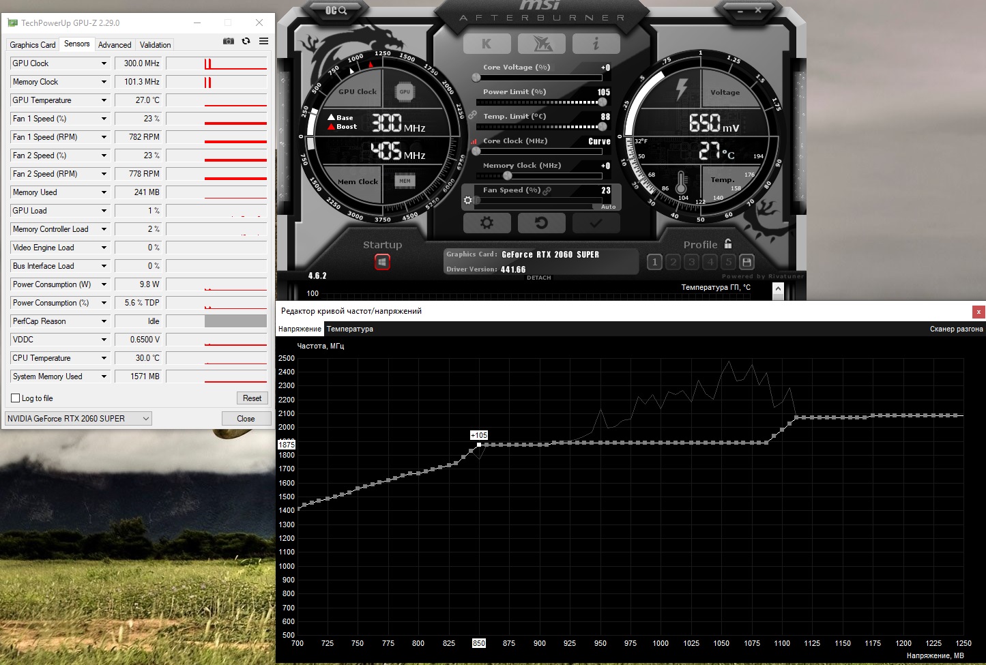Load profile slot 1 in Afterburner
Viewport: 986px width, 665px height.
[x=654, y=262]
